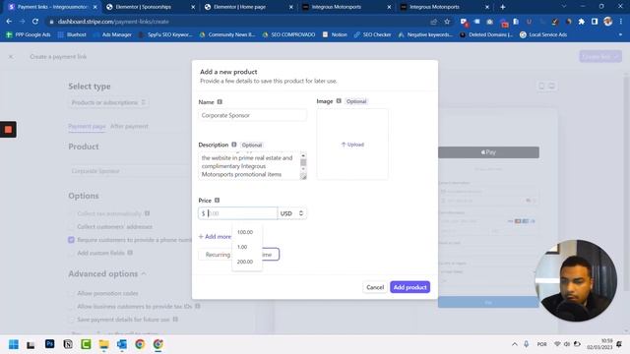Click the info icon next to Image
Screen dimensions: 630x354
point(339,101)
